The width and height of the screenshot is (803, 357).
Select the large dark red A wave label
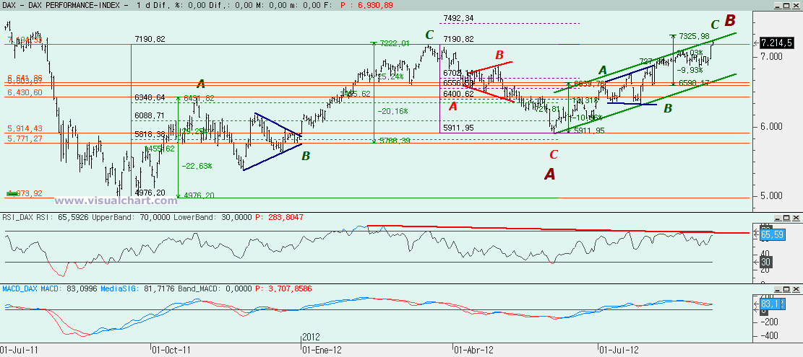coord(549,175)
